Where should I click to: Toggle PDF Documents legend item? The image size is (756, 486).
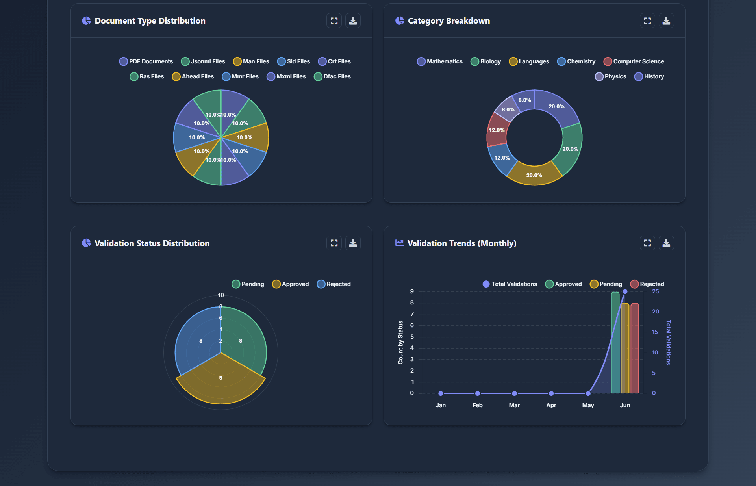coord(146,61)
